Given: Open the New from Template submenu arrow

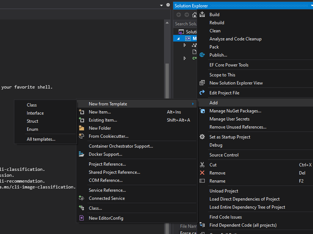Looking at the screenshot, I should point(193,104).
